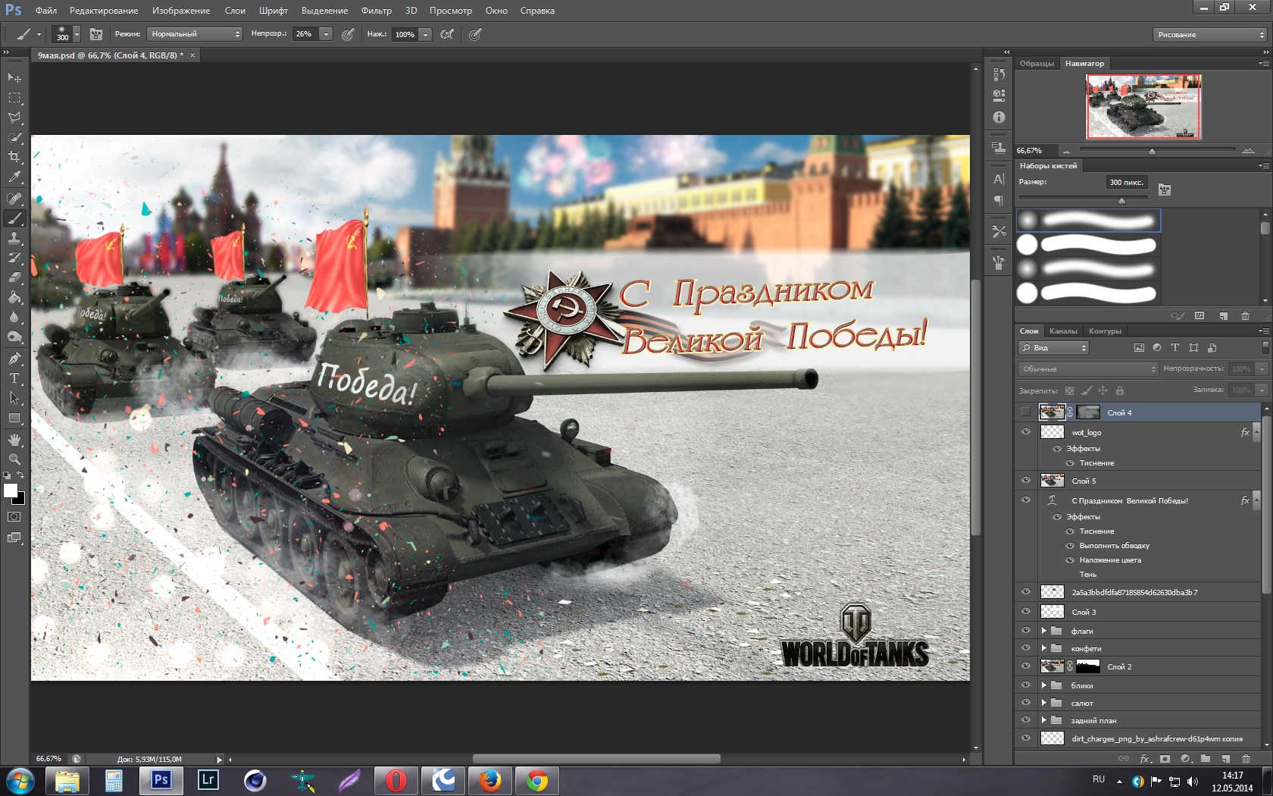Open the Выделение menu
Screen dimensions: 1273x796
tap(324, 11)
